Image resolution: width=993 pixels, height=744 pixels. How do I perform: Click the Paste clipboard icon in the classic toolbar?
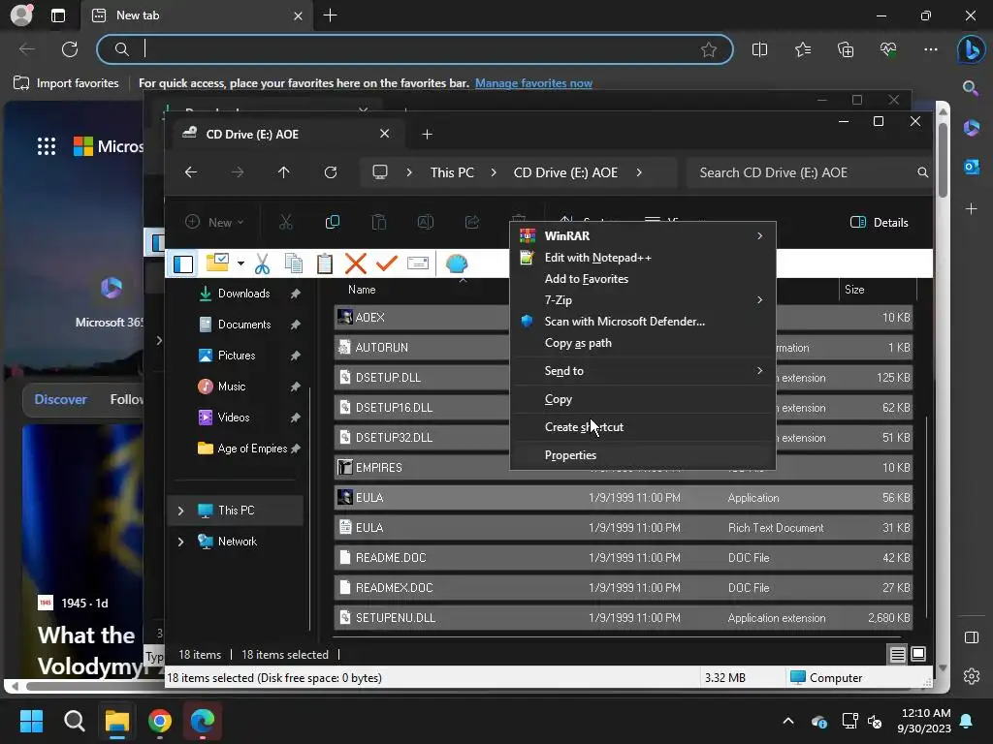tap(324, 263)
